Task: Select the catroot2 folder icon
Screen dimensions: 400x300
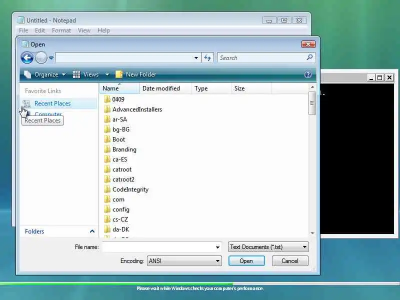Action: coord(107,179)
